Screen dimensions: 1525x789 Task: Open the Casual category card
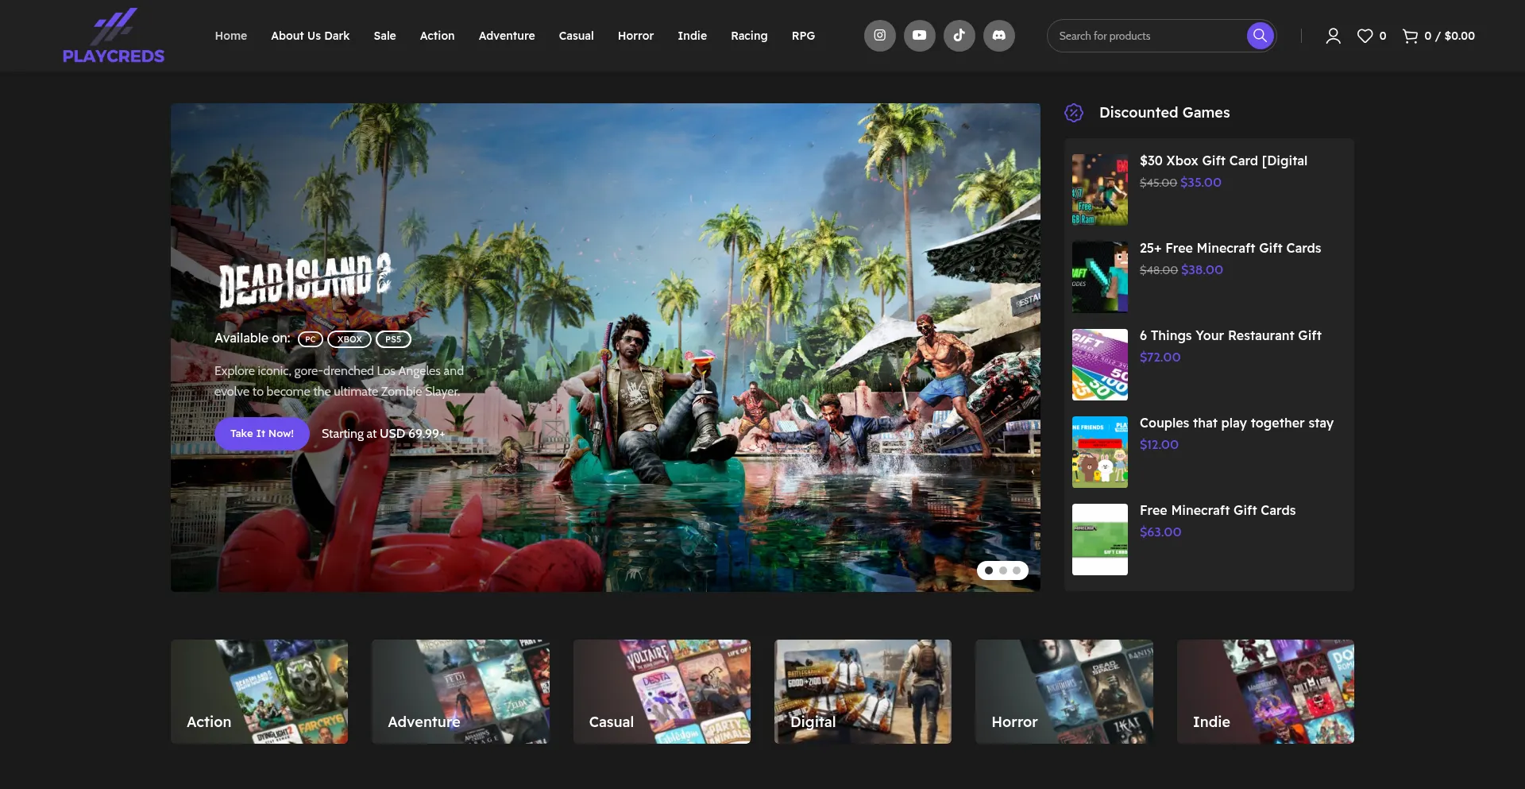(x=662, y=691)
